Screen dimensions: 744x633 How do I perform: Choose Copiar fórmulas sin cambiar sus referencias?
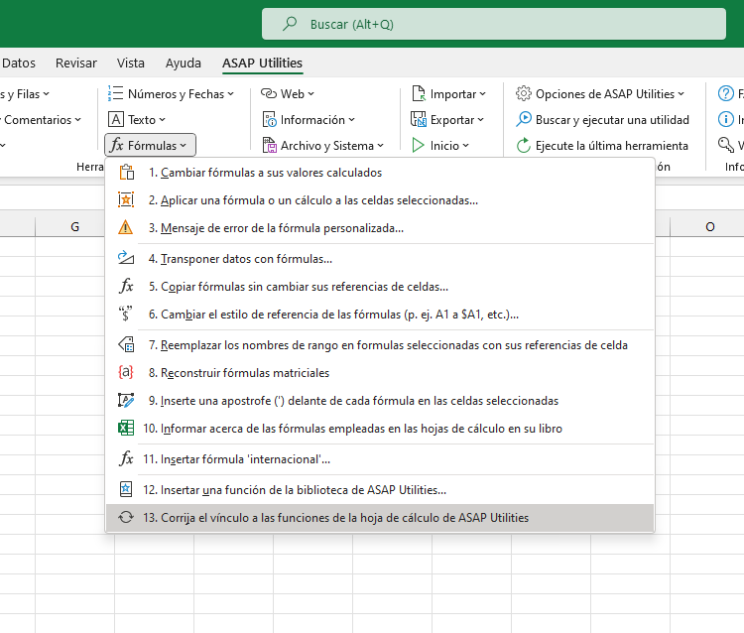[x=380, y=286]
